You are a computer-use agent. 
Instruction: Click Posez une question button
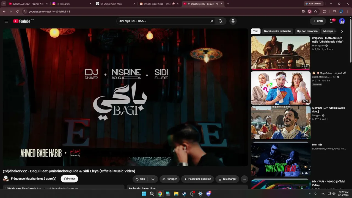[x=197, y=179]
